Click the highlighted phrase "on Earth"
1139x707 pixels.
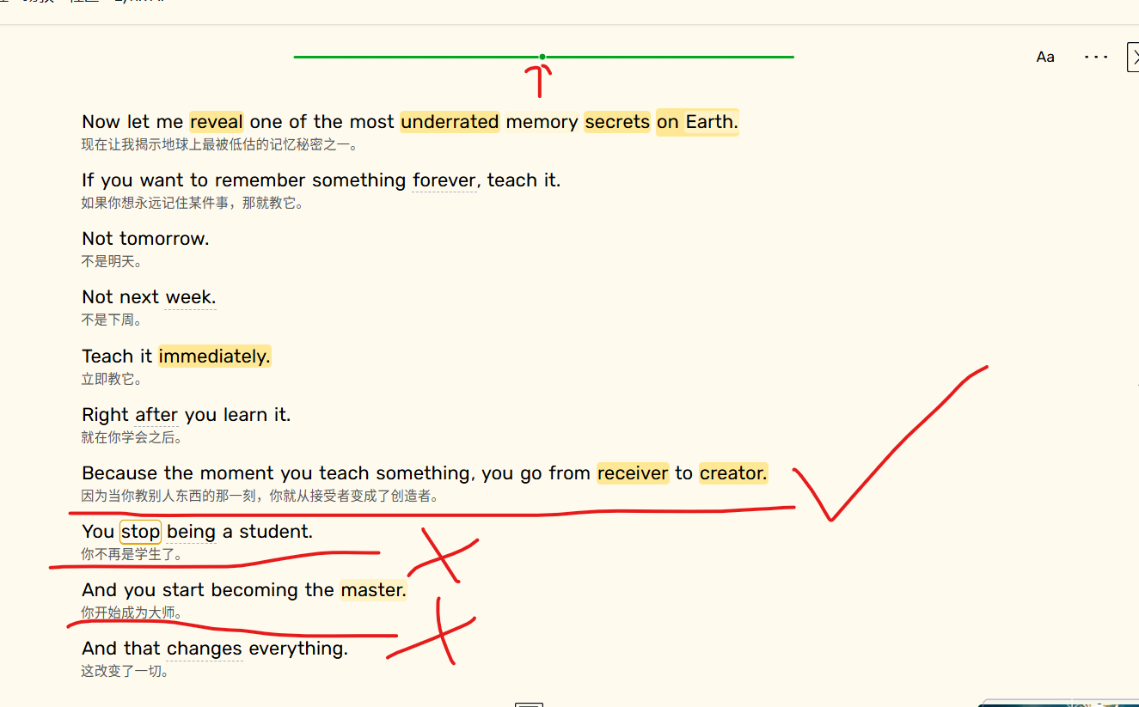pos(697,122)
